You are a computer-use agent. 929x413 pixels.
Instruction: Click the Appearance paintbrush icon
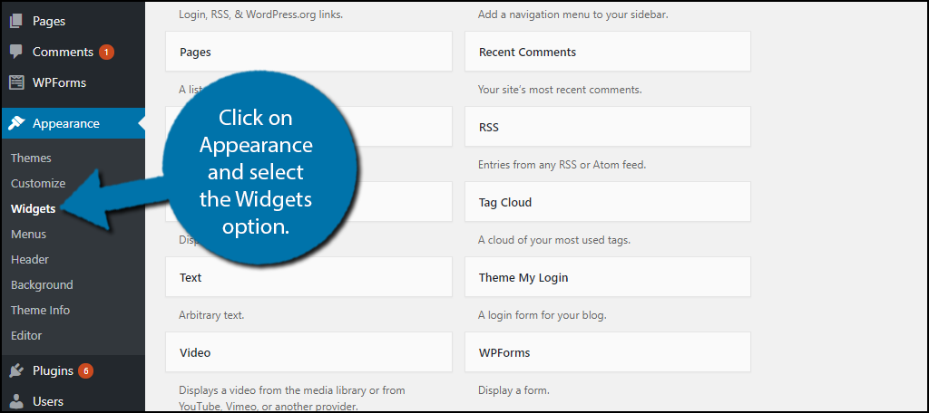pos(16,123)
